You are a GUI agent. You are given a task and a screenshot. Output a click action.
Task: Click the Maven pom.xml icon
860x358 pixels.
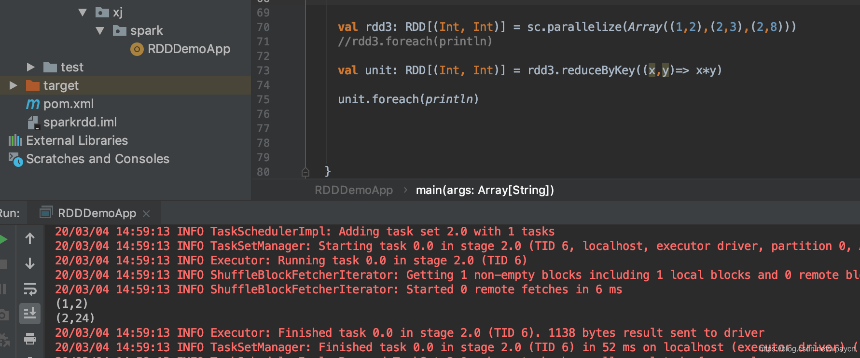(x=33, y=104)
